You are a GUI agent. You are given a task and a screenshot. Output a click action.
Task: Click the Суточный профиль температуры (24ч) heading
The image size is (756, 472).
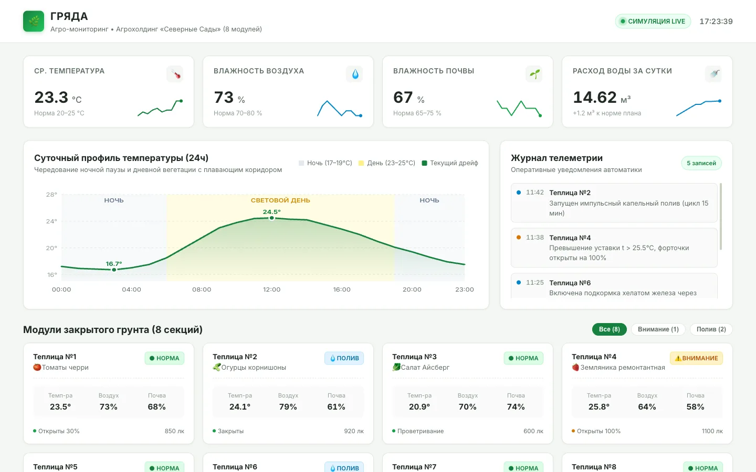click(121, 158)
